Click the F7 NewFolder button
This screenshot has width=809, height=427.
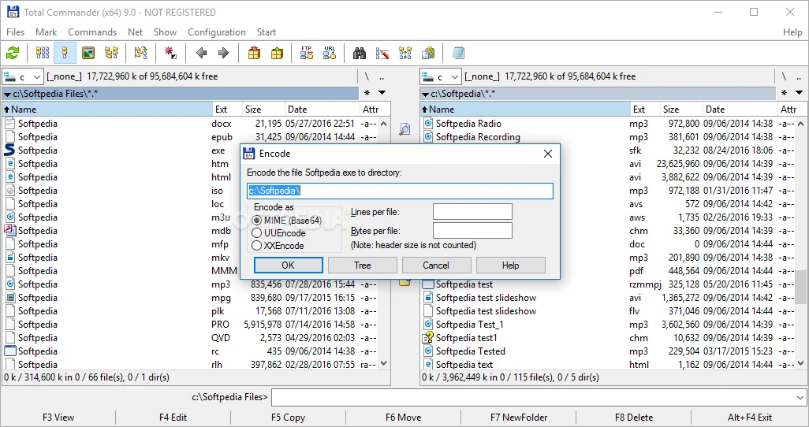tap(519, 418)
